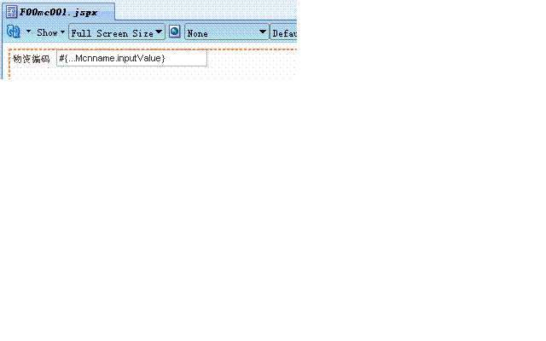Click the globe browser preview icon
Image resolution: width=546 pixels, height=341 pixels.
(174, 32)
